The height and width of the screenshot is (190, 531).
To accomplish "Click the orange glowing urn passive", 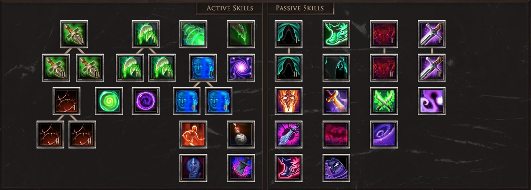I will (289, 101).
